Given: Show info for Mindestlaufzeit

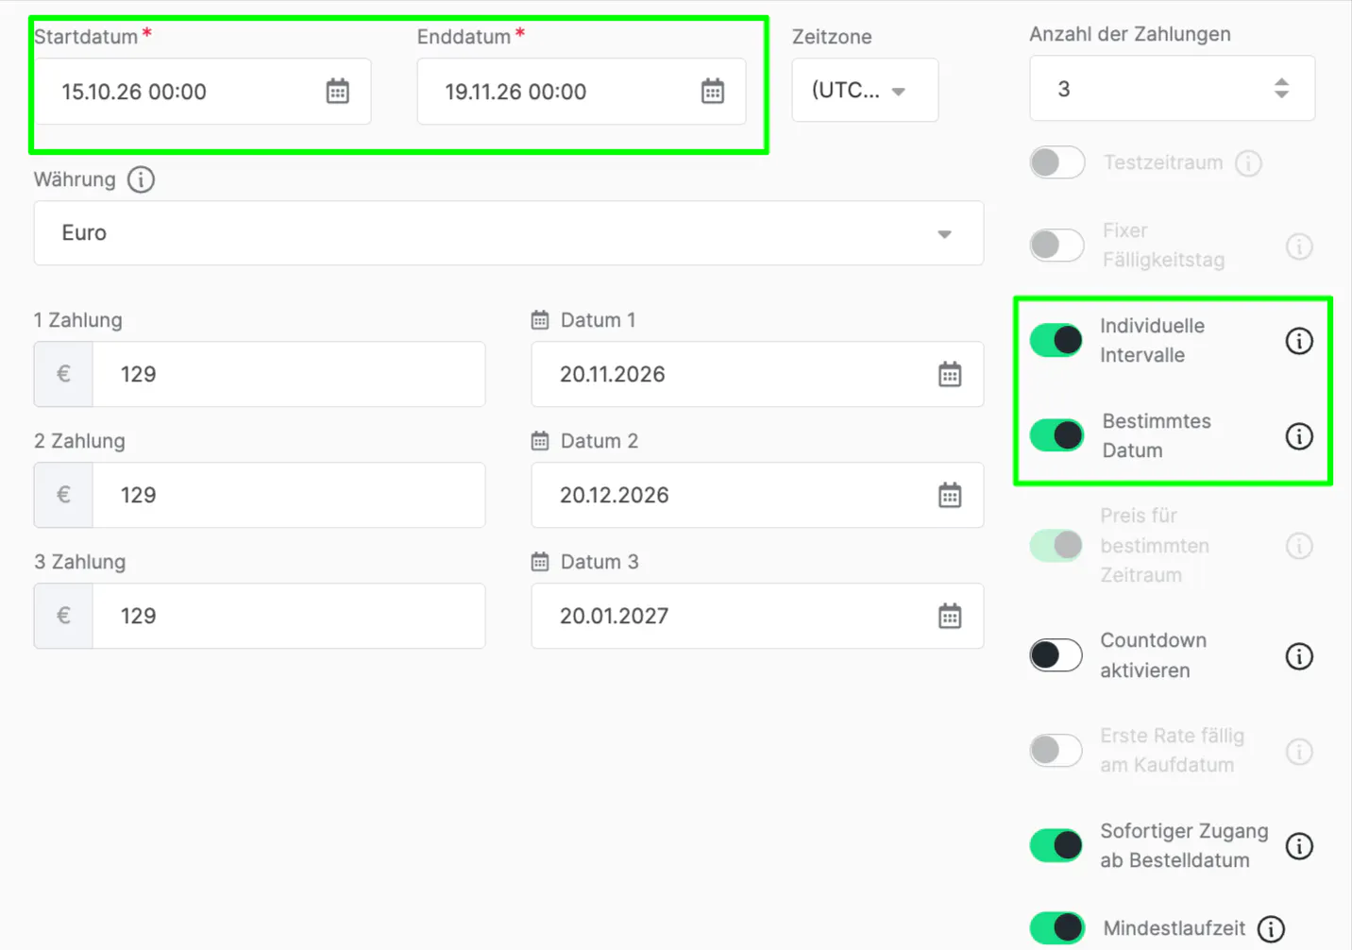Looking at the screenshot, I should 1271,929.
